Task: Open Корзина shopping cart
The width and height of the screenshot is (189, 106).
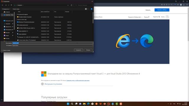Action: [x=156, y=17]
